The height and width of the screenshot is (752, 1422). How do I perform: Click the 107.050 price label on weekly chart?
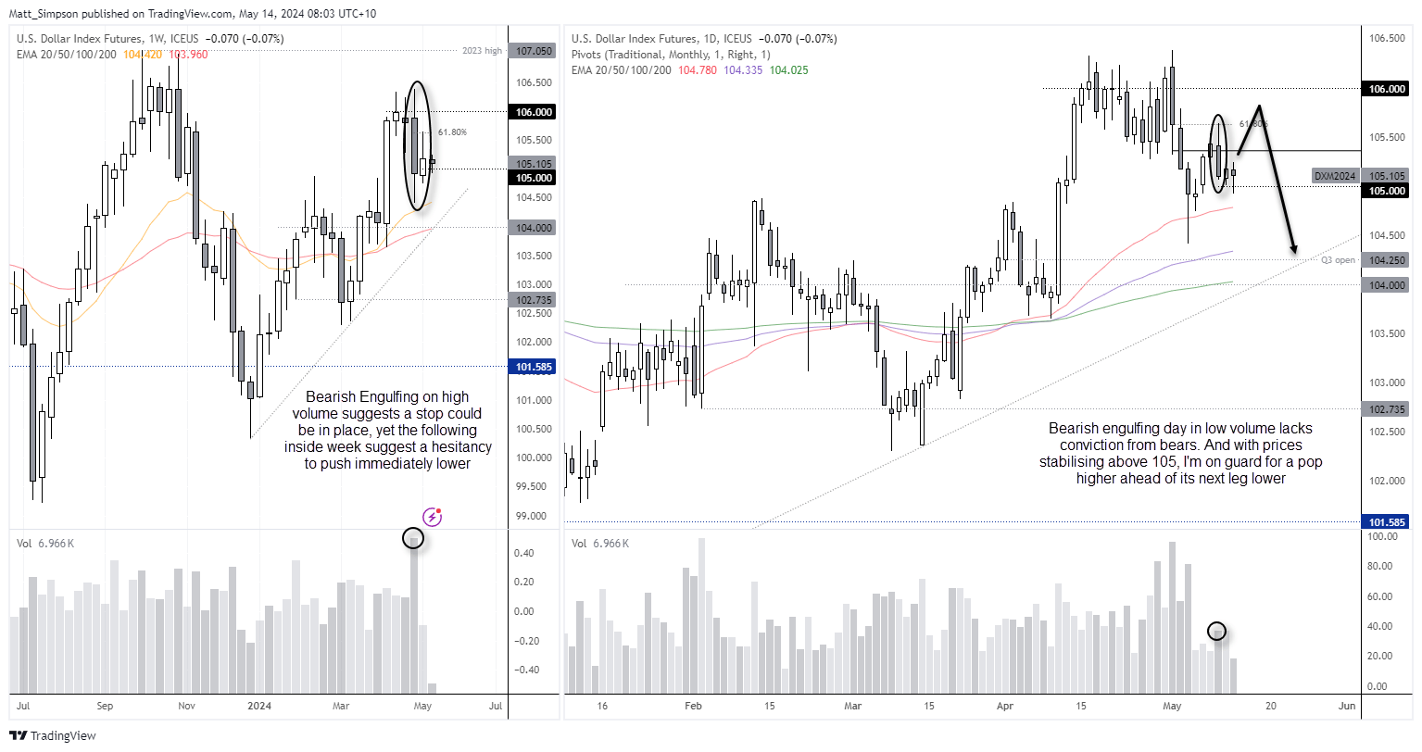coord(535,51)
